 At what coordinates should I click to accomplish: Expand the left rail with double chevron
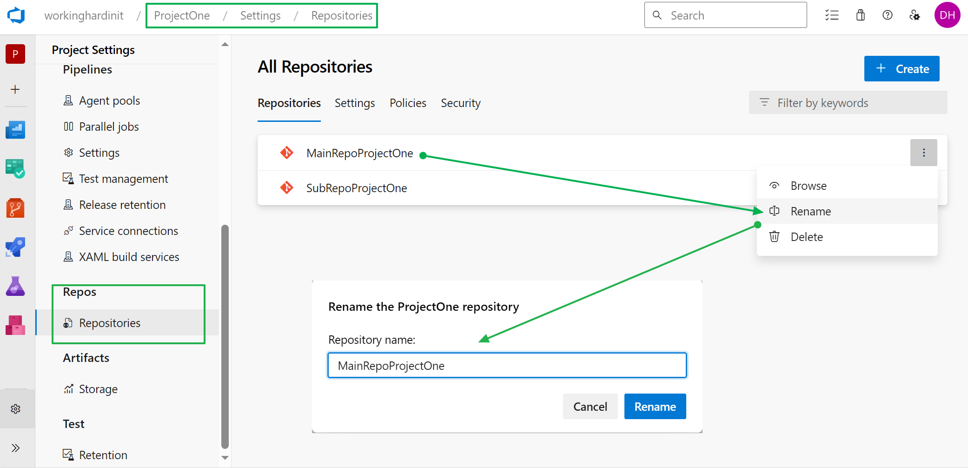(16, 448)
